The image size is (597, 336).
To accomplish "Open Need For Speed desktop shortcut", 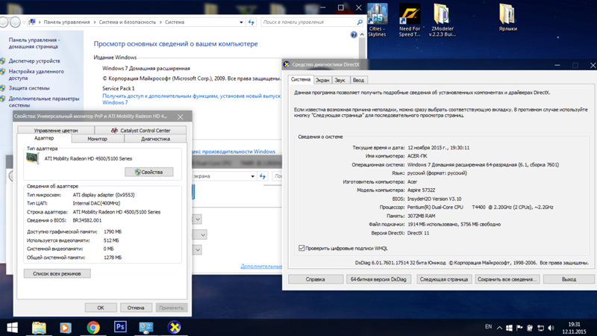I will 410,21.
